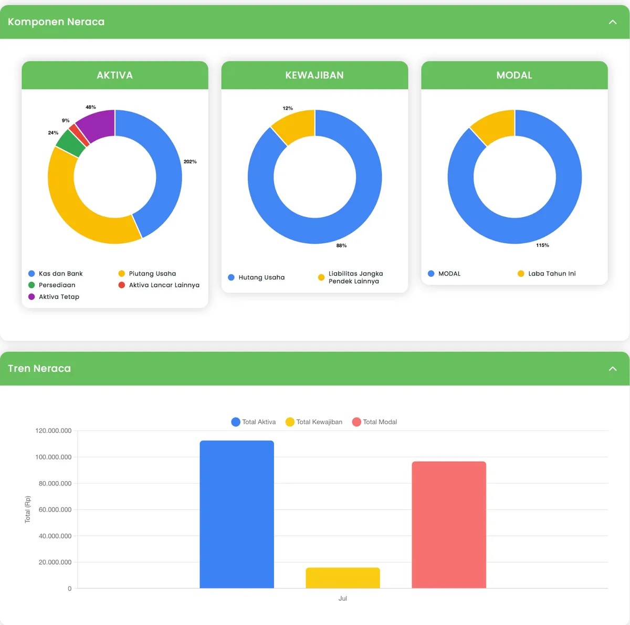The image size is (630, 625).
Task: Toggle Piutang Usaha legend entry
Action: click(x=147, y=274)
